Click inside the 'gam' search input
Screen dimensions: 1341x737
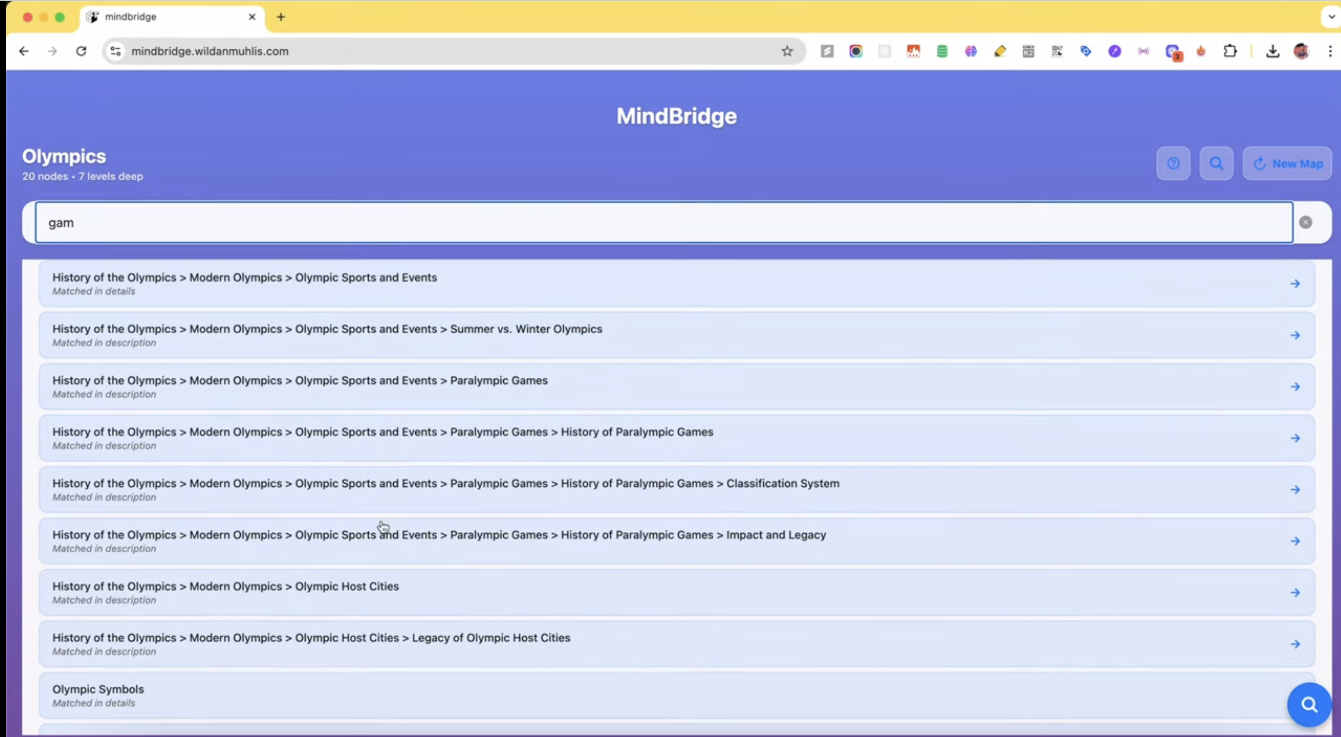pyautogui.click(x=664, y=222)
